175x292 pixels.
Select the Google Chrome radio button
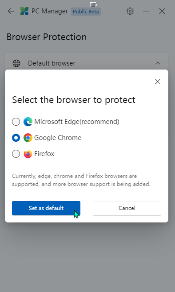[16, 138]
